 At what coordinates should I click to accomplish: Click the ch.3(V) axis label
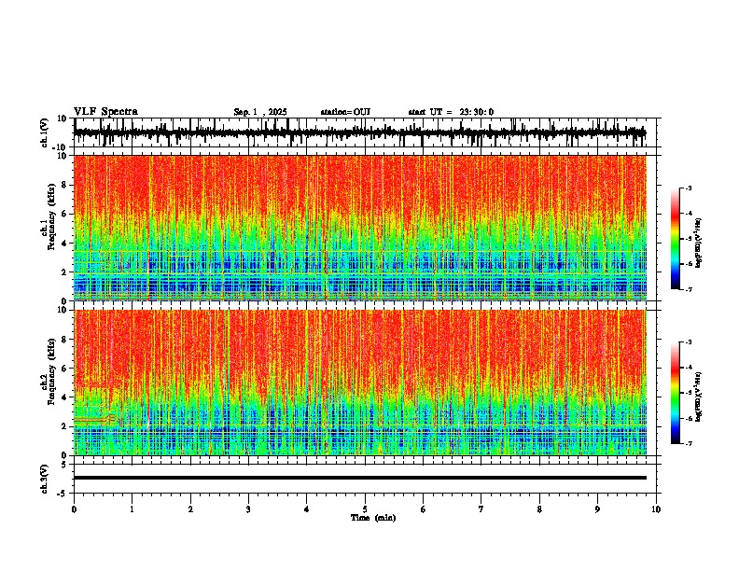[45, 480]
